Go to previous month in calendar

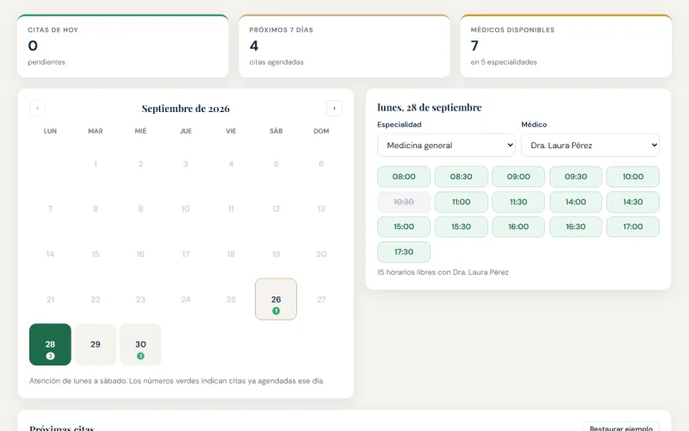tap(37, 109)
